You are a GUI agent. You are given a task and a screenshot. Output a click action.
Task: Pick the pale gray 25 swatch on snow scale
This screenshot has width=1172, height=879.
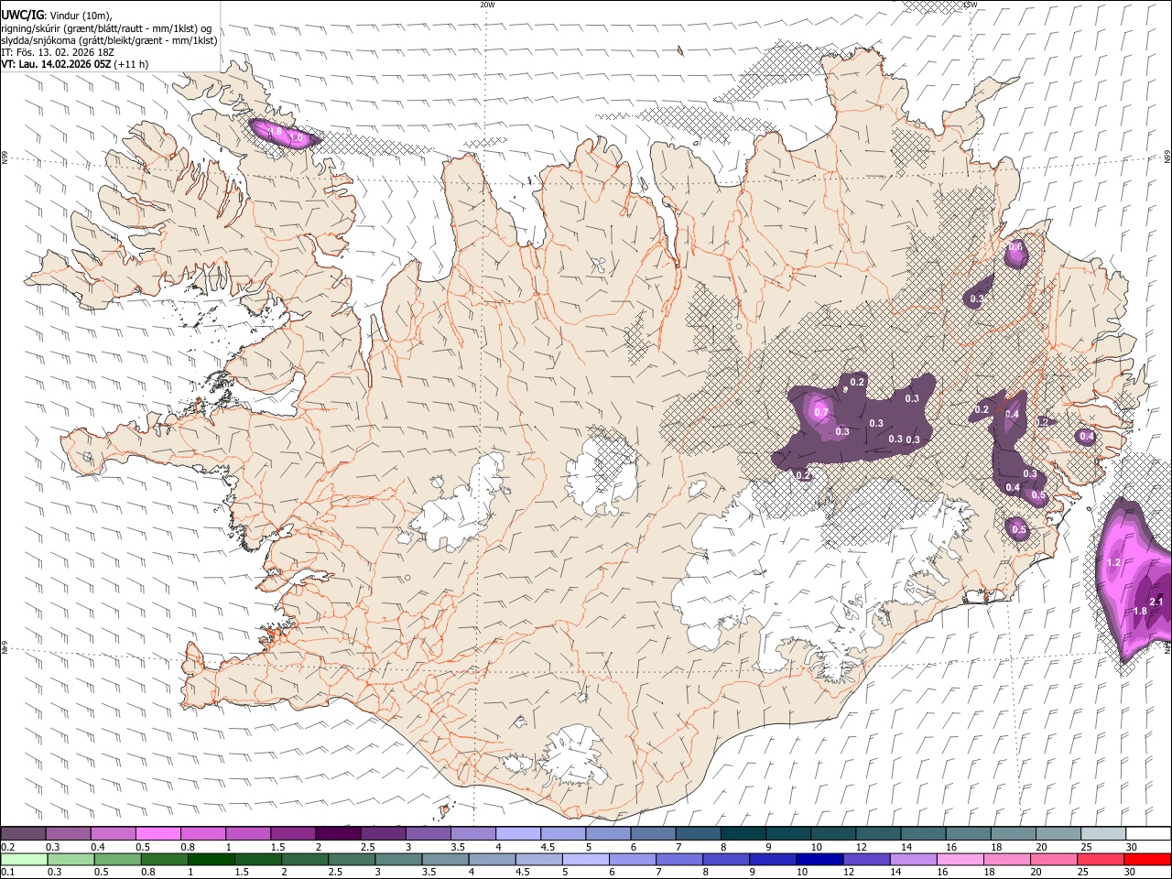pos(1102,833)
